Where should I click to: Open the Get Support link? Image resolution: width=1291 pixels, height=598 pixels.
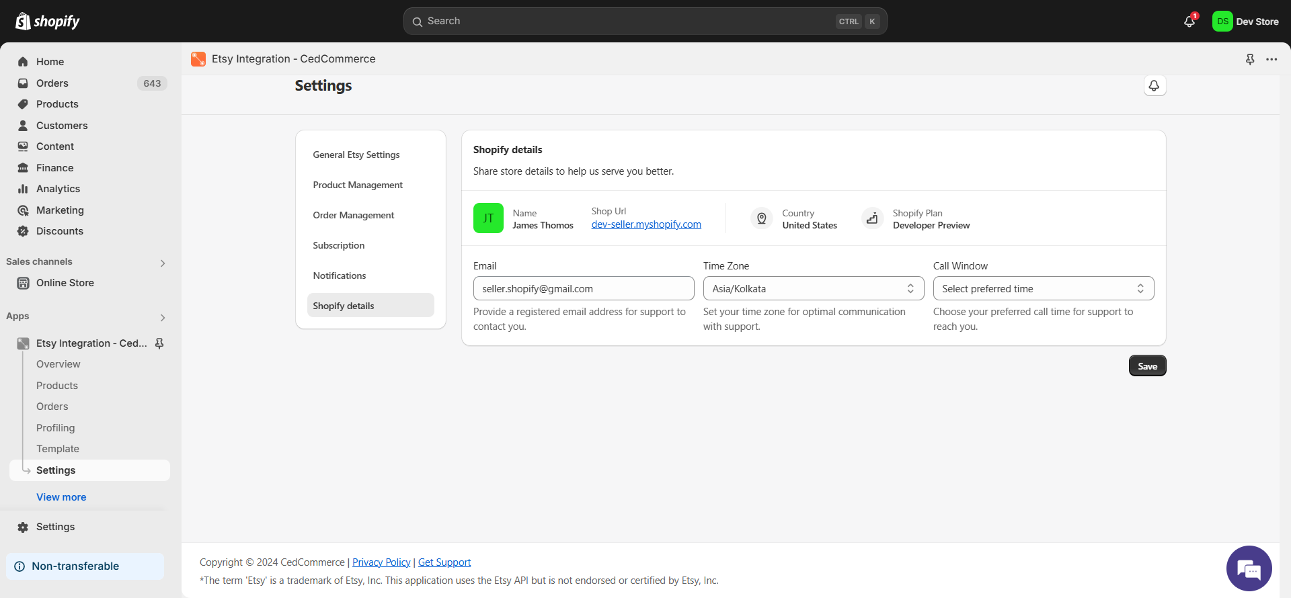pyautogui.click(x=444, y=562)
